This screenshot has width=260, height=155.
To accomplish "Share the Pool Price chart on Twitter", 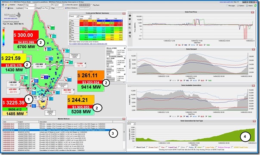I will click(x=130, y=36).
